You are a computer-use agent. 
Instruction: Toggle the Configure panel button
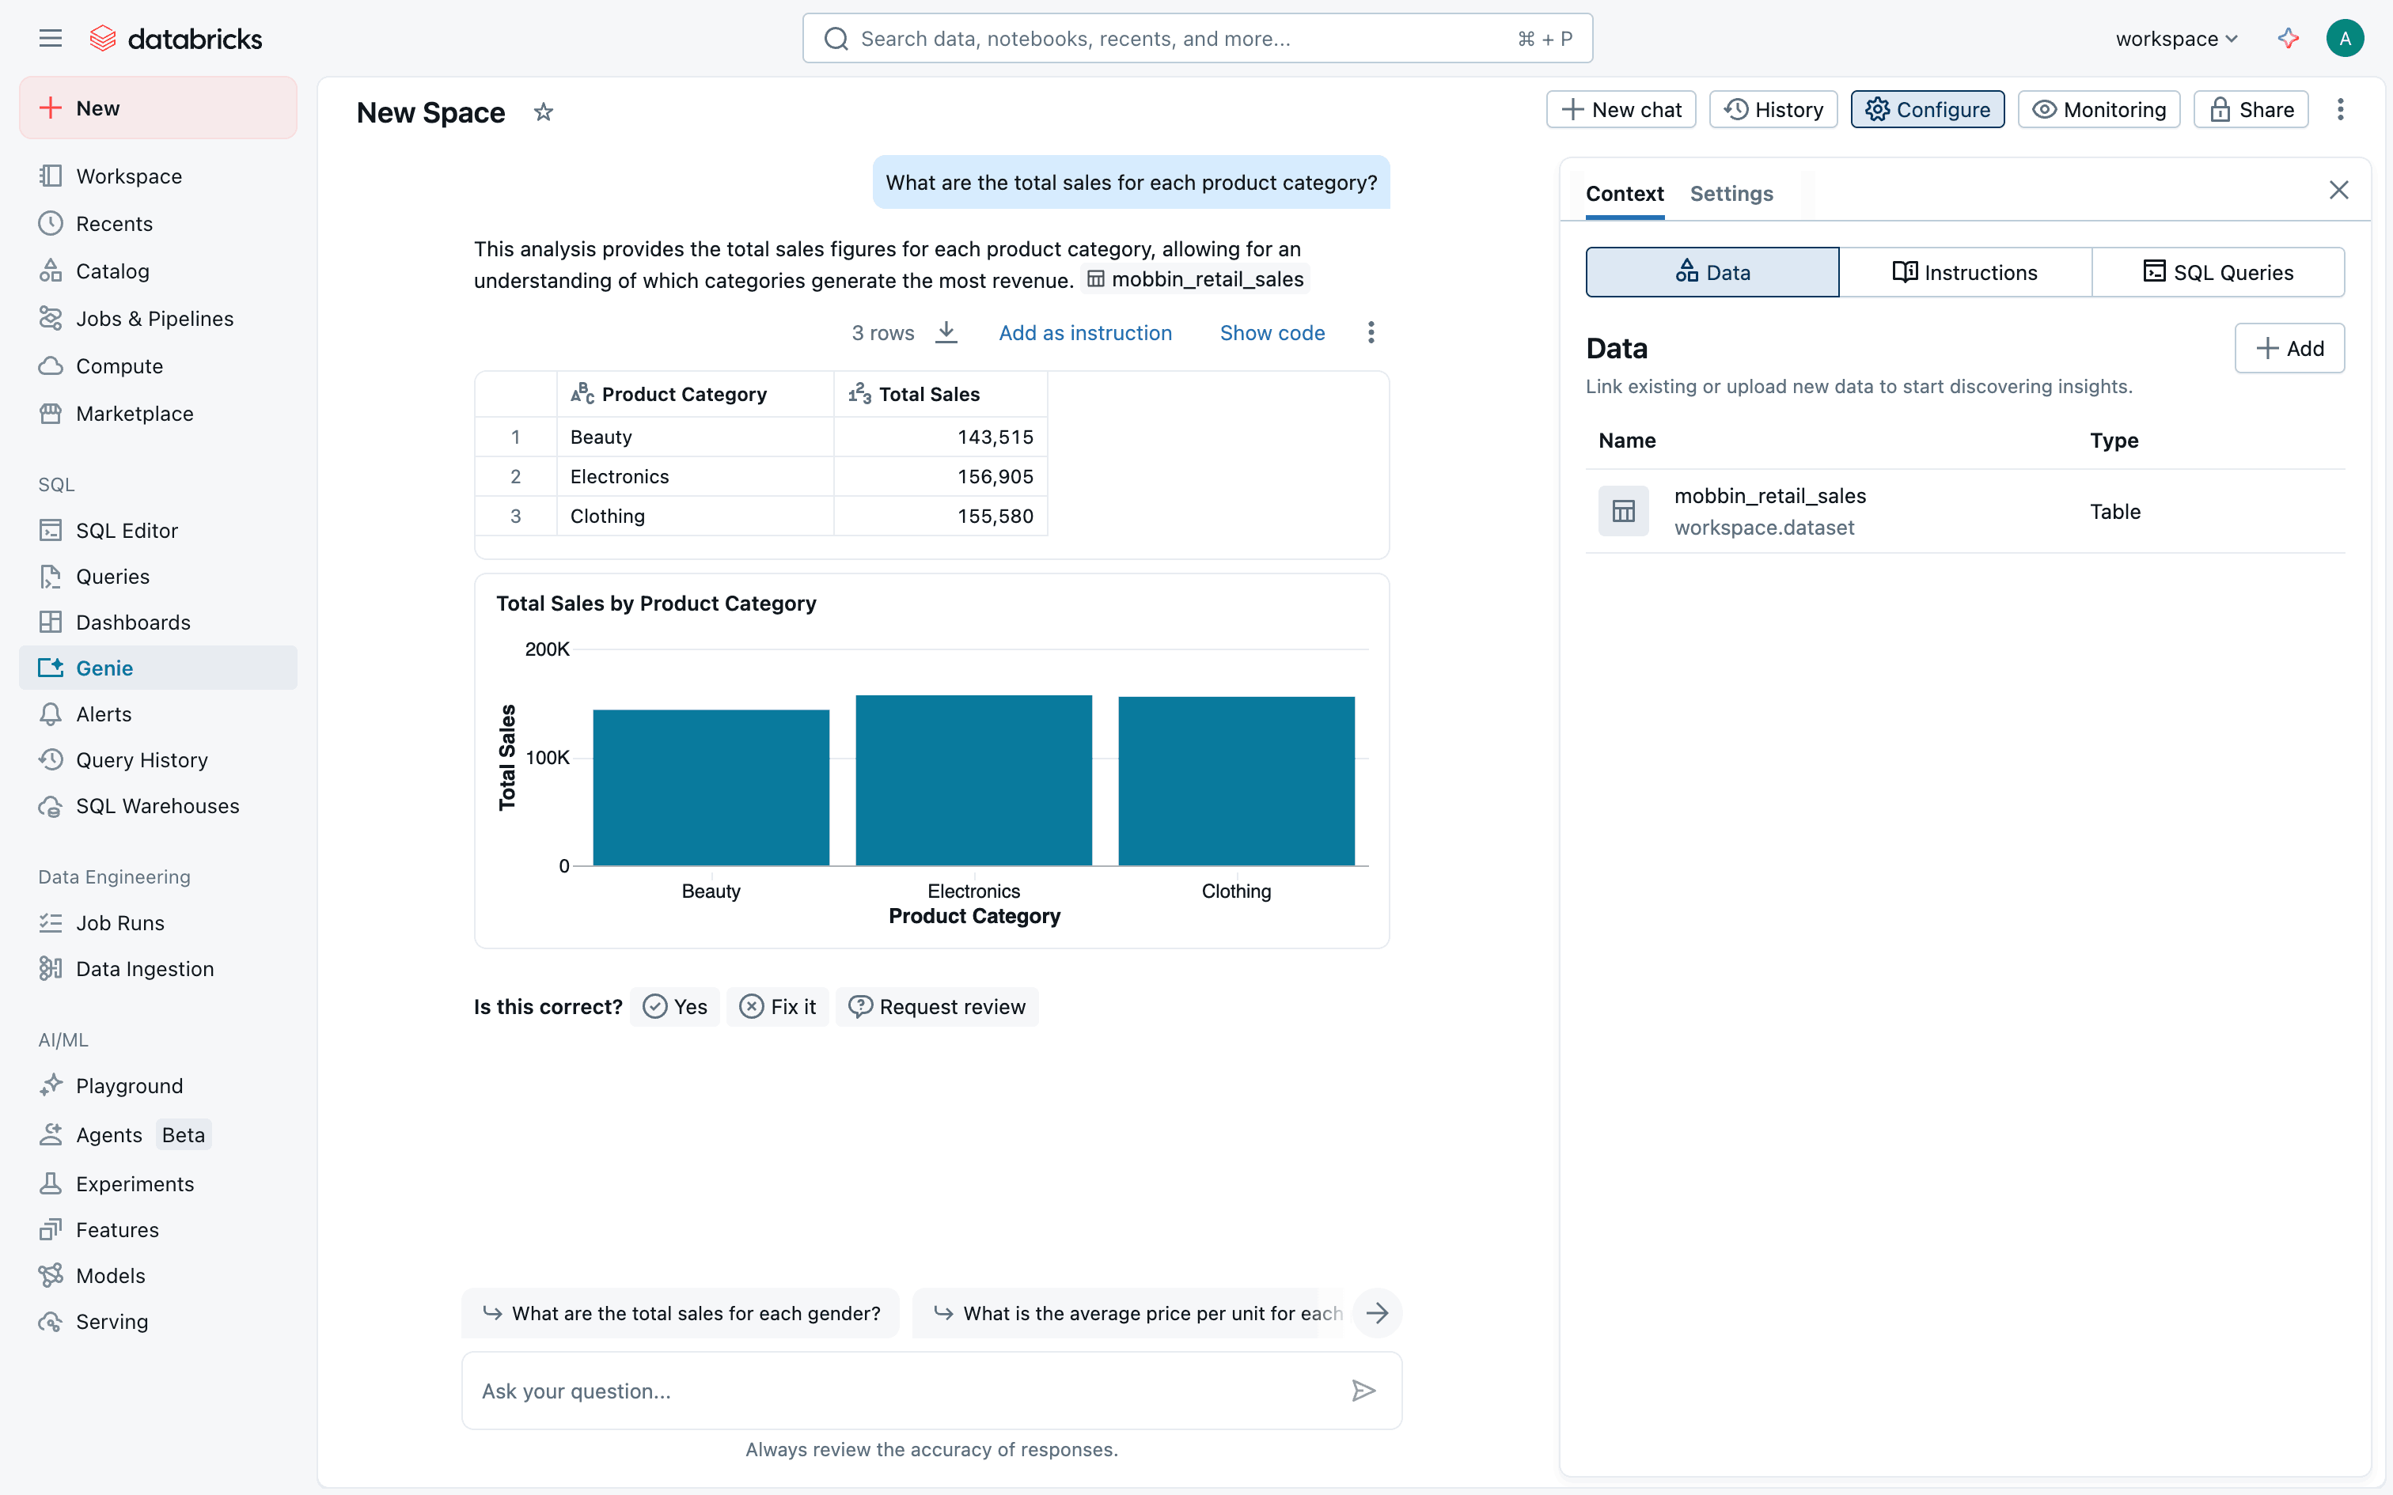point(1927,110)
